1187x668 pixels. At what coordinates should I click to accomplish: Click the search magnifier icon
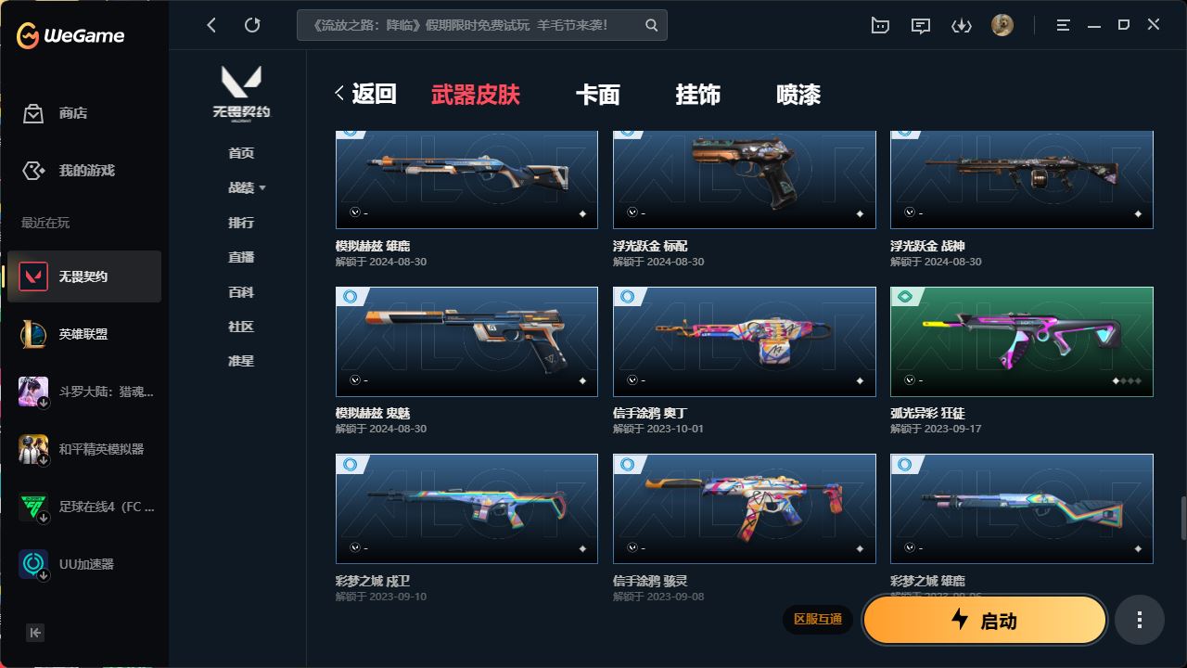click(x=652, y=25)
